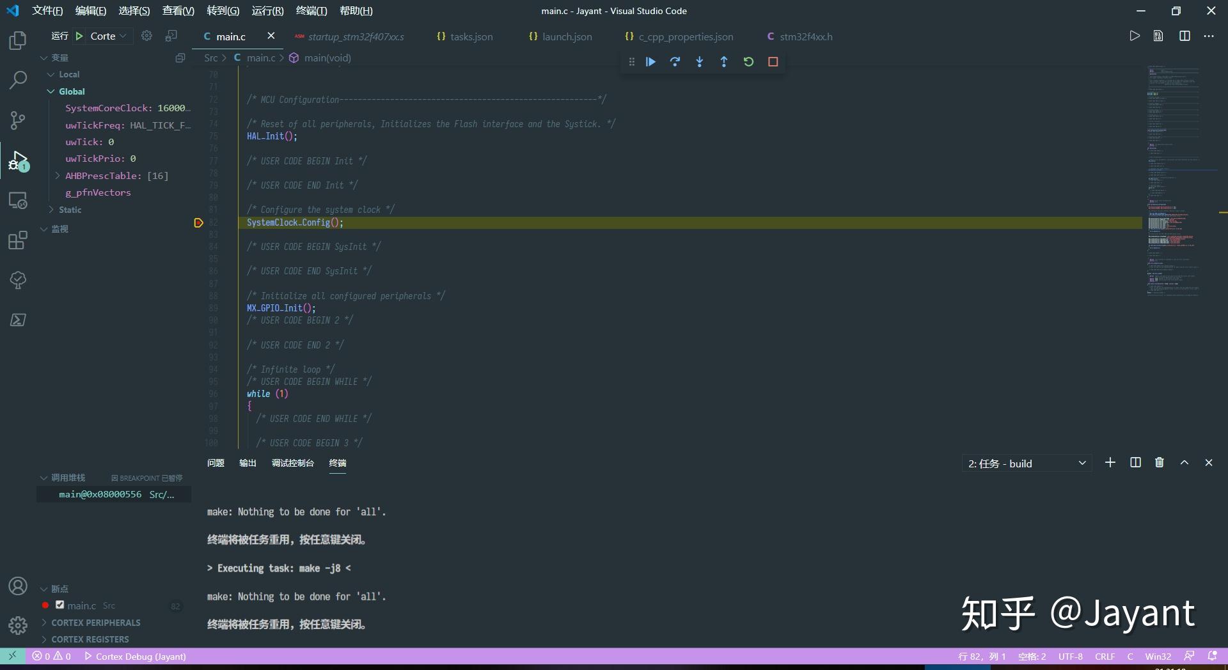Open errors and warnings status indicator
The image size is (1228, 670).
pyautogui.click(x=52, y=657)
